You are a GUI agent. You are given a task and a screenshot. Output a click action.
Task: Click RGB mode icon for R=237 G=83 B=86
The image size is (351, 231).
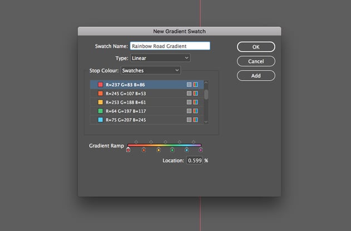point(196,85)
